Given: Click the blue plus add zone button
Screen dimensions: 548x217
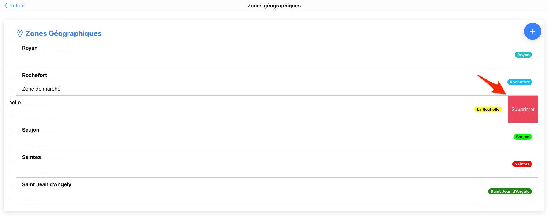Looking at the screenshot, I should (x=532, y=31).
